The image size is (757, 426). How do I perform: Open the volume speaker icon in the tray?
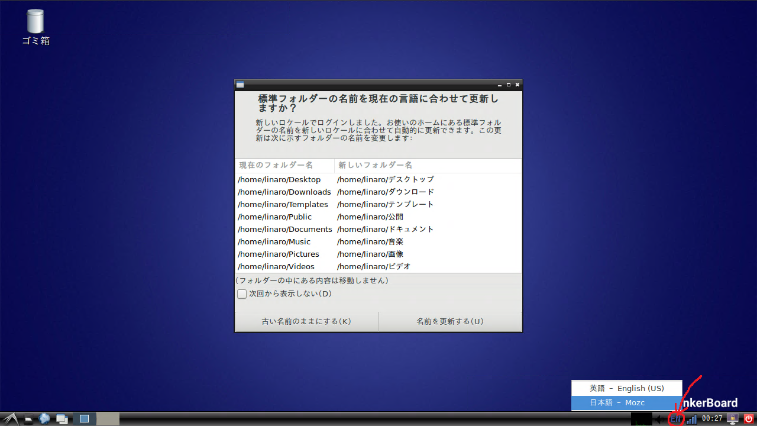click(661, 419)
